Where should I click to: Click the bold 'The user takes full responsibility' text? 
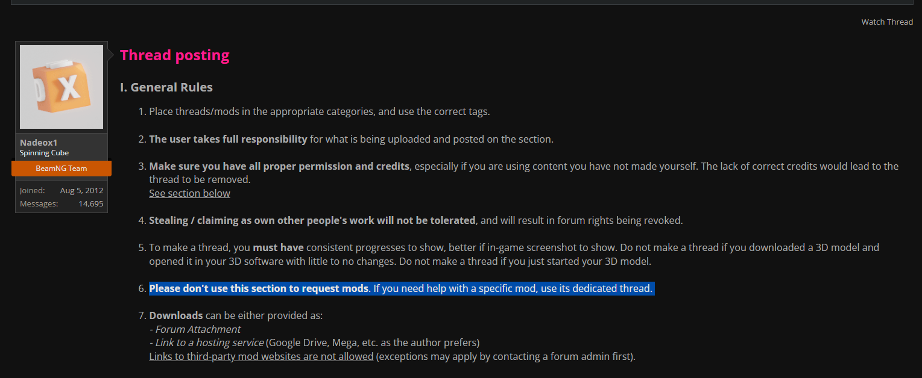[x=229, y=139]
